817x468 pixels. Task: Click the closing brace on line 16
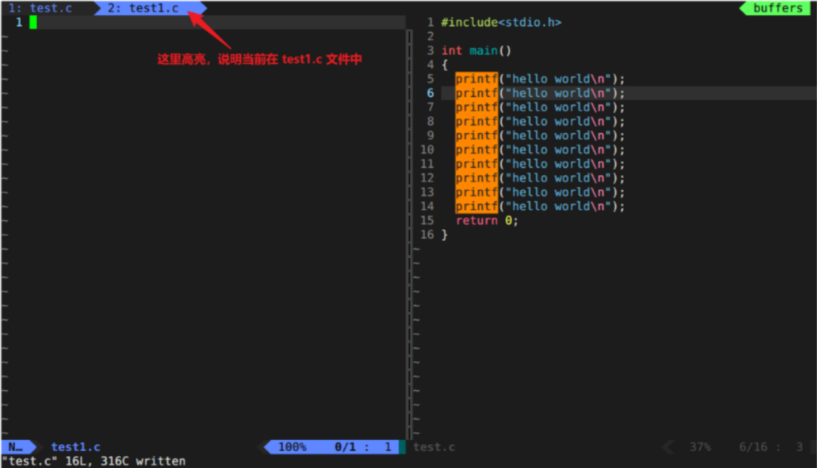click(444, 235)
